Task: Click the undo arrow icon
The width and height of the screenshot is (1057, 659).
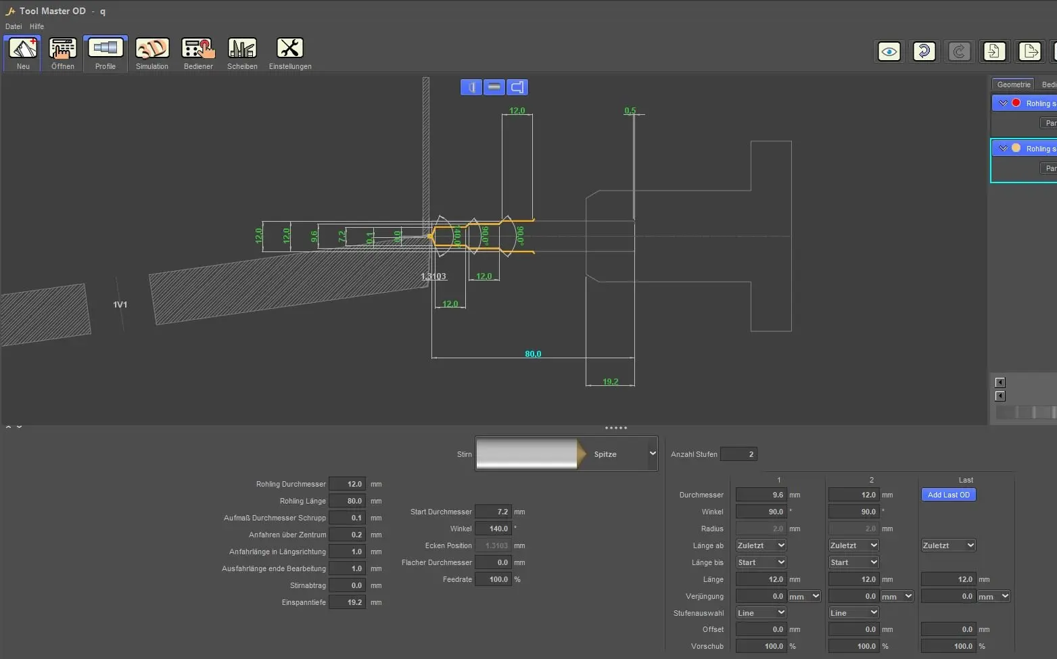Action: 924,51
